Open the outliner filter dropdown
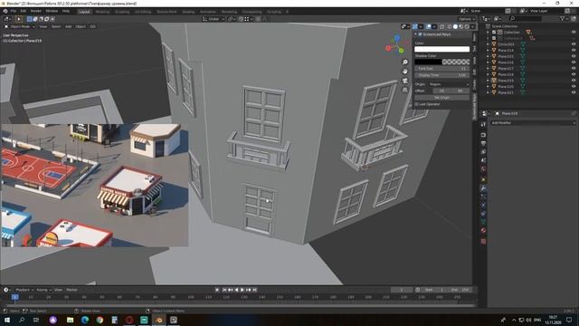Screen dimensions: 579x326 click(564, 18)
